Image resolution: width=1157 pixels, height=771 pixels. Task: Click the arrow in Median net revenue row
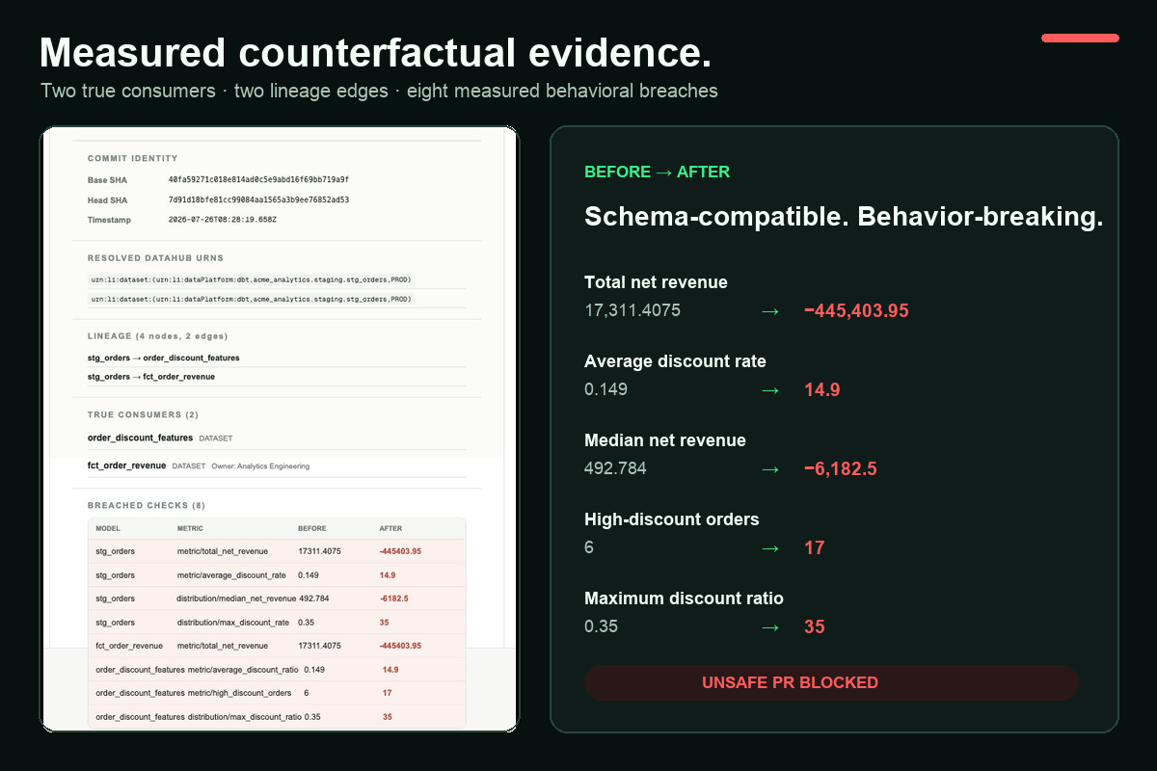coord(770,469)
